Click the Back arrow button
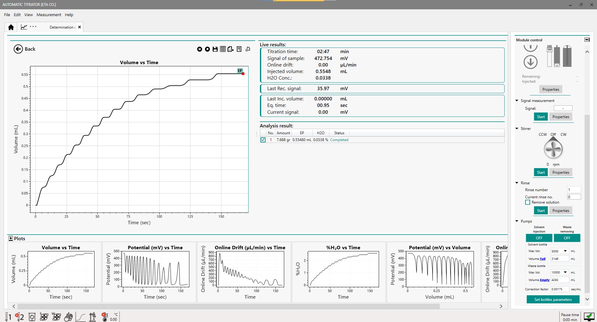The height and width of the screenshot is (322, 597). point(18,49)
